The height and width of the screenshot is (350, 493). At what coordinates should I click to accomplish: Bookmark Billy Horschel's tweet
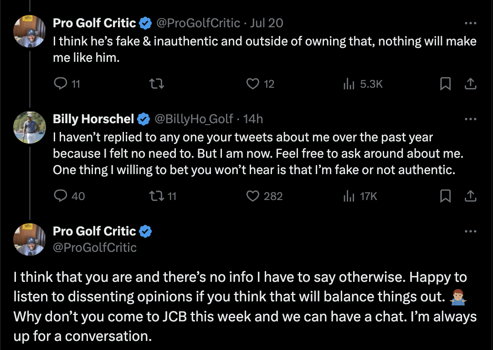[x=446, y=196]
